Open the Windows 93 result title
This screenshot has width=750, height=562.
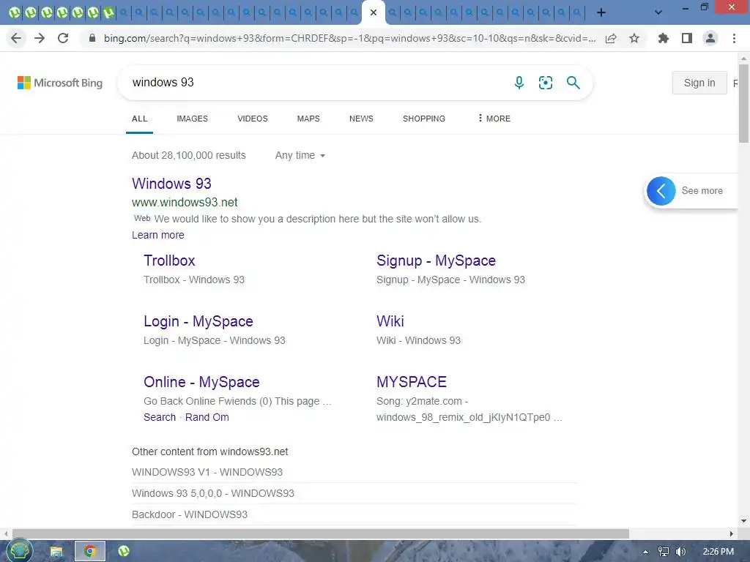[x=171, y=184]
